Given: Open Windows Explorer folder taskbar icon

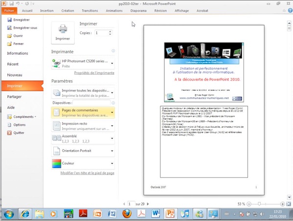Looking at the screenshot, I should [x=39, y=214].
